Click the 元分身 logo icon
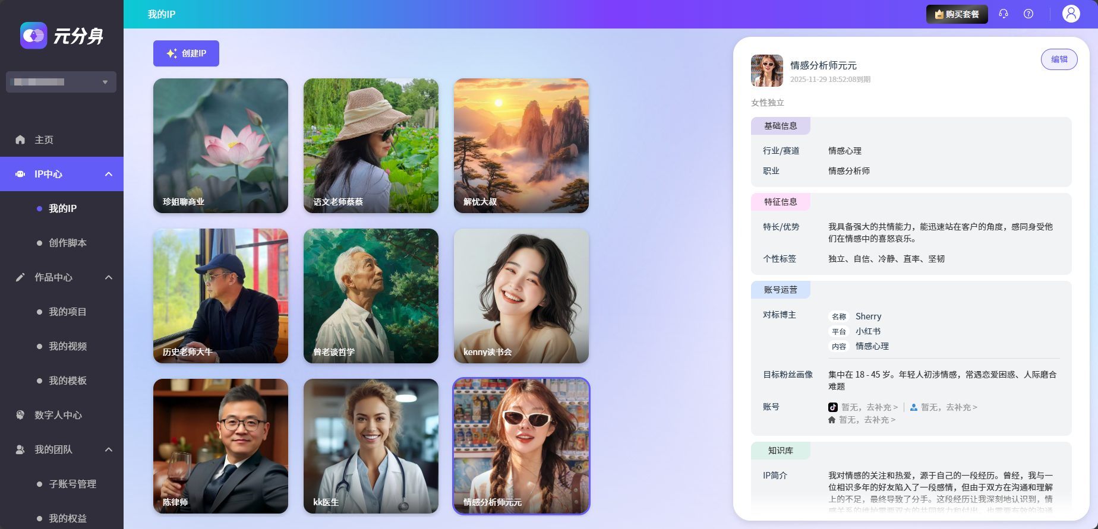The image size is (1098, 529). click(33, 36)
